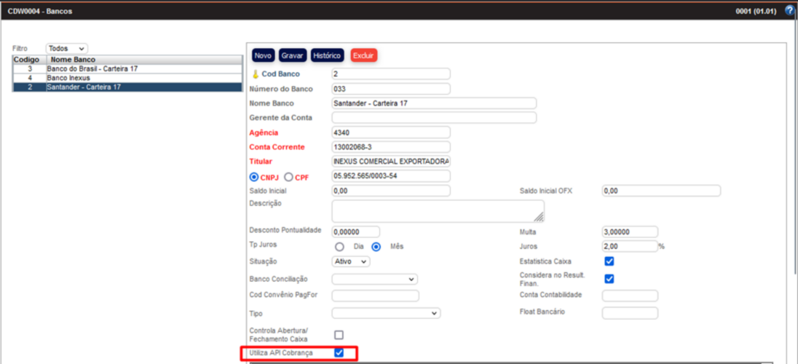Choose Dia for Tp Juros

(339, 247)
